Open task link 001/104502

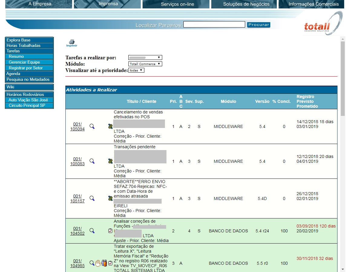click(77, 231)
